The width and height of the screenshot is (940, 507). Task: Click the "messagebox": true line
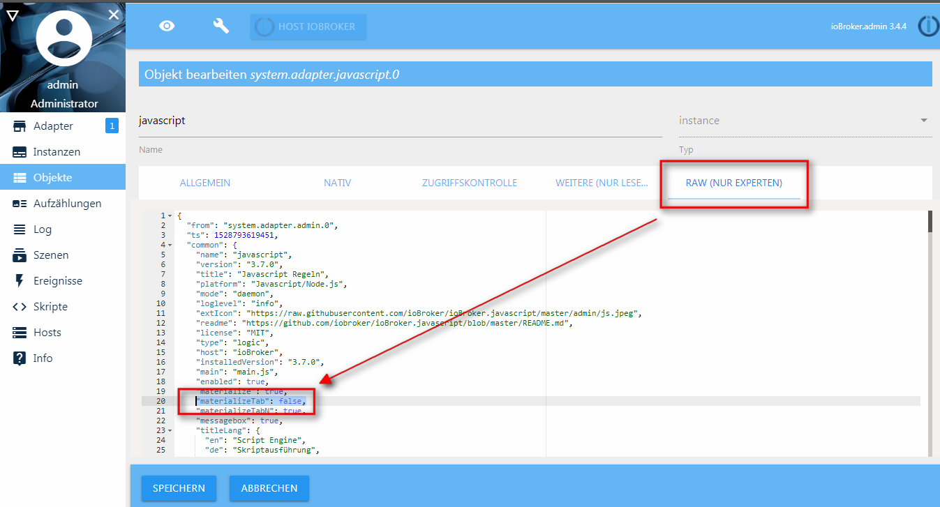[x=239, y=421]
